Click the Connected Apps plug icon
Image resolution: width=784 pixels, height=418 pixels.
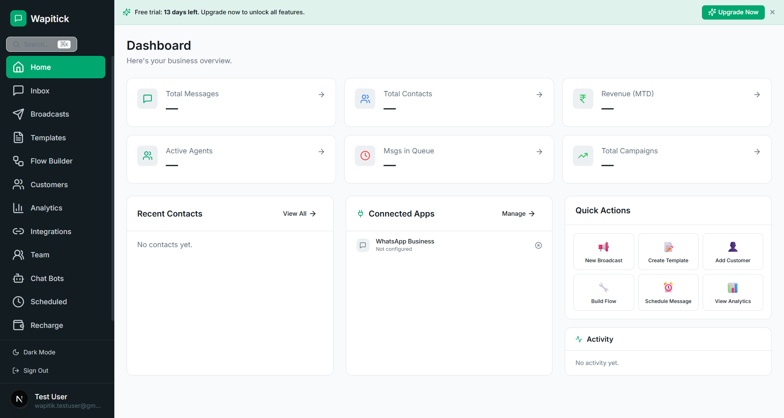tap(361, 214)
